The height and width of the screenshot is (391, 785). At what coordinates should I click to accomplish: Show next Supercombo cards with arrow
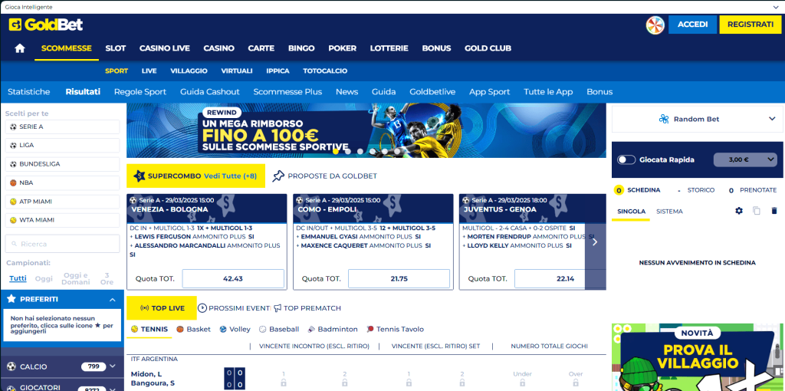pyautogui.click(x=595, y=242)
